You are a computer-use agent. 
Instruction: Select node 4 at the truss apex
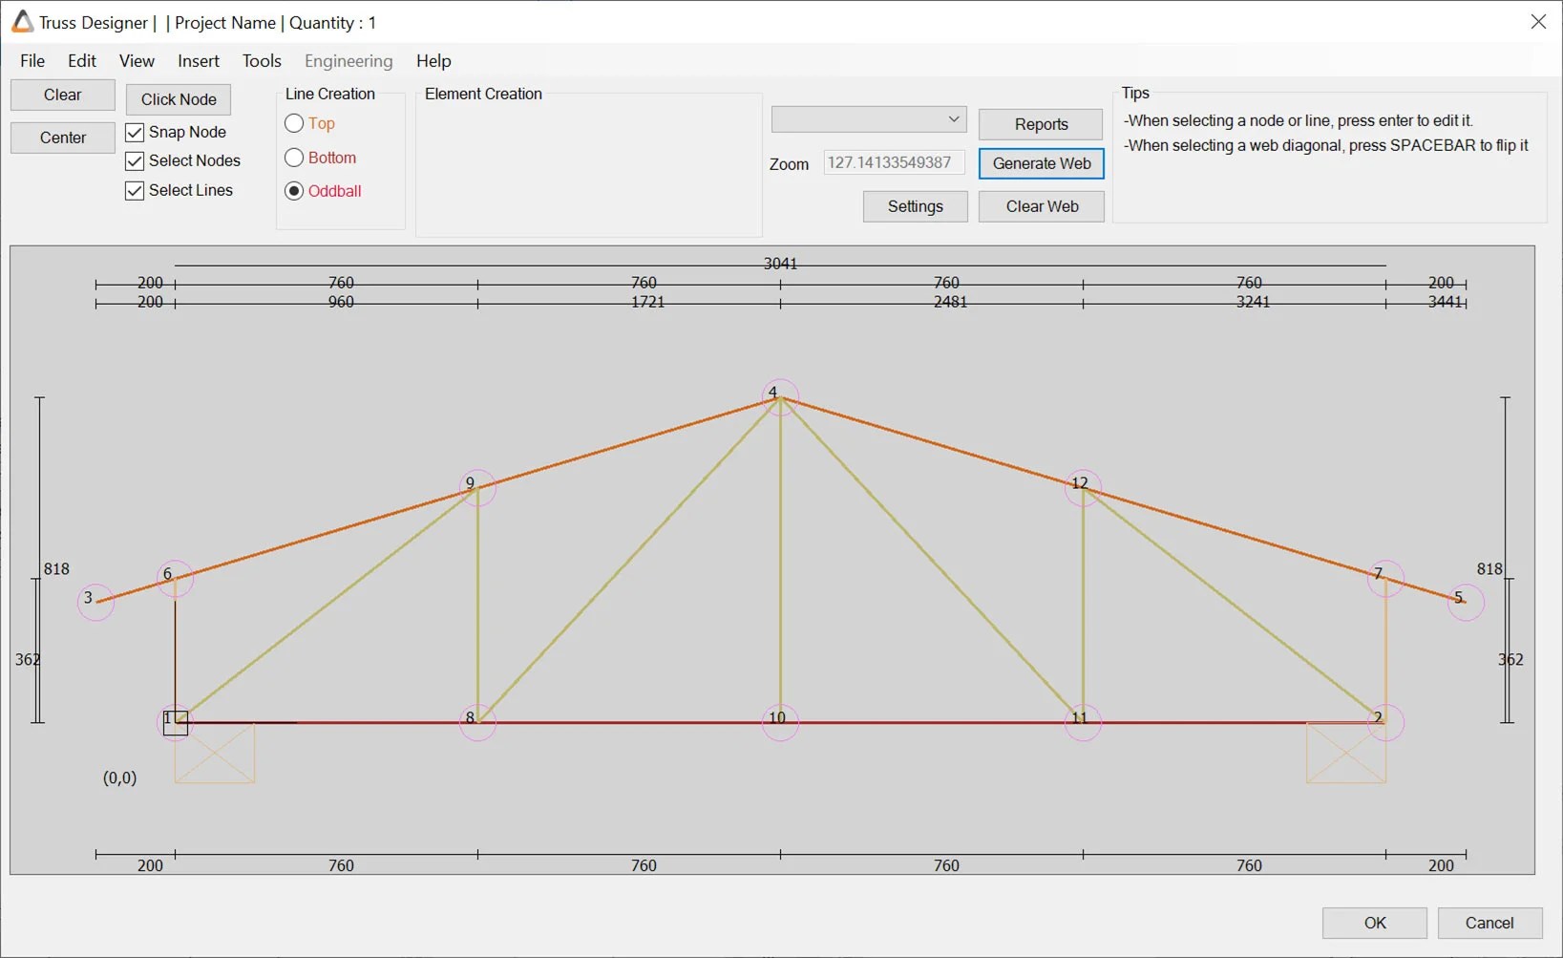click(x=779, y=395)
